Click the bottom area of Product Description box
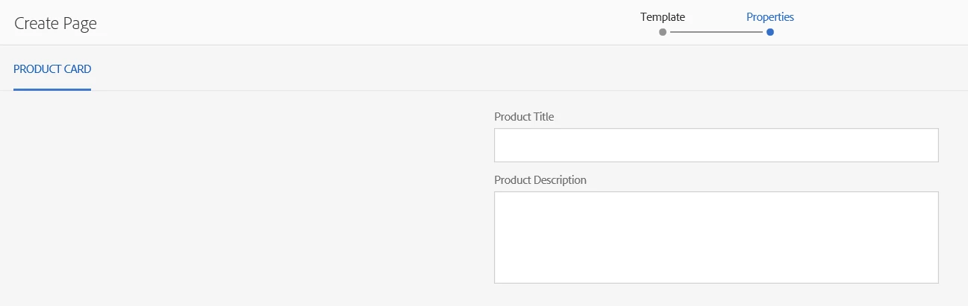This screenshot has width=968, height=306. click(716, 274)
